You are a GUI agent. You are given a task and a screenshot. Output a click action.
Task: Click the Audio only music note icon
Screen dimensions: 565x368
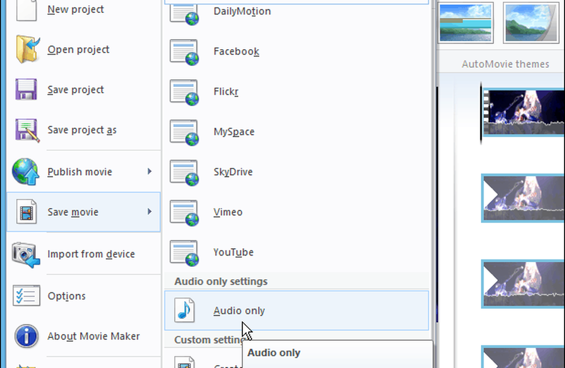point(184,310)
